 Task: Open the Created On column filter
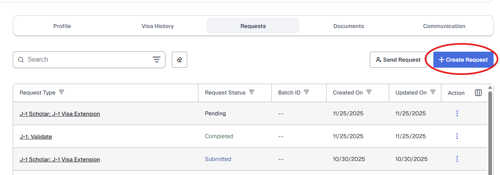[369, 92]
